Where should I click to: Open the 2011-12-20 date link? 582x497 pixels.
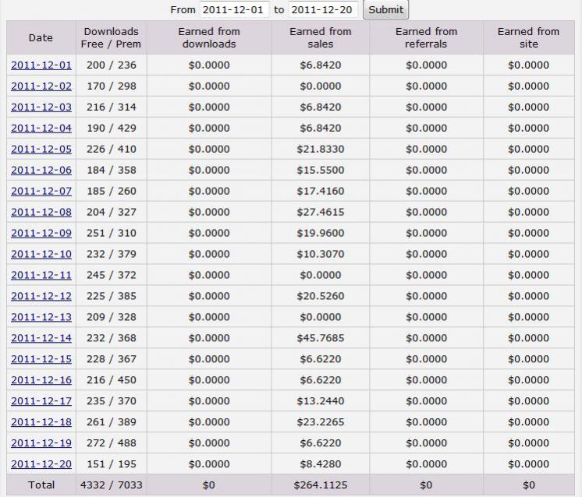tap(41, 464)
